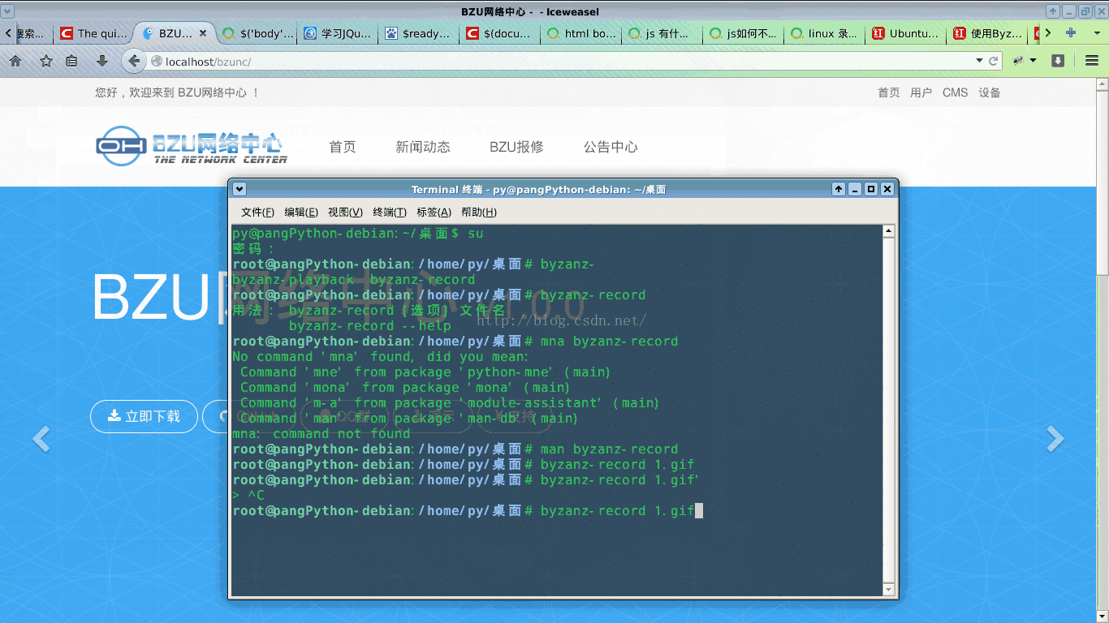Open the terminal 终端(T) menu

(390, 213)
